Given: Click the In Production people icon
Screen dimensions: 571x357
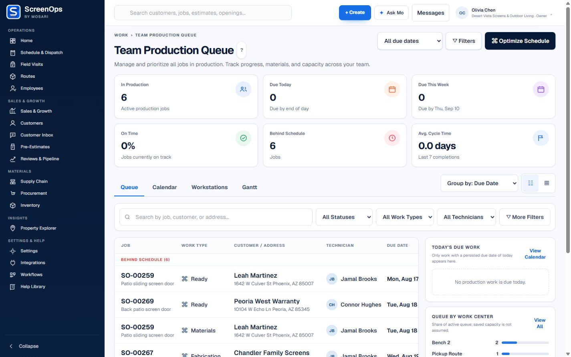Looking at the screenshot, I should [x=244, y=89].
